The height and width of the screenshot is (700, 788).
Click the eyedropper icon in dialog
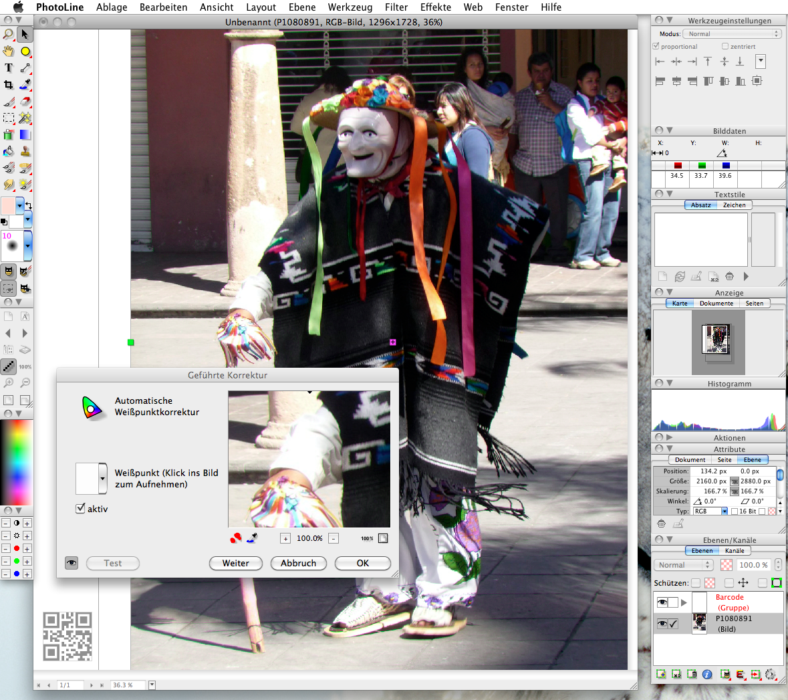[x=252, y=538]
